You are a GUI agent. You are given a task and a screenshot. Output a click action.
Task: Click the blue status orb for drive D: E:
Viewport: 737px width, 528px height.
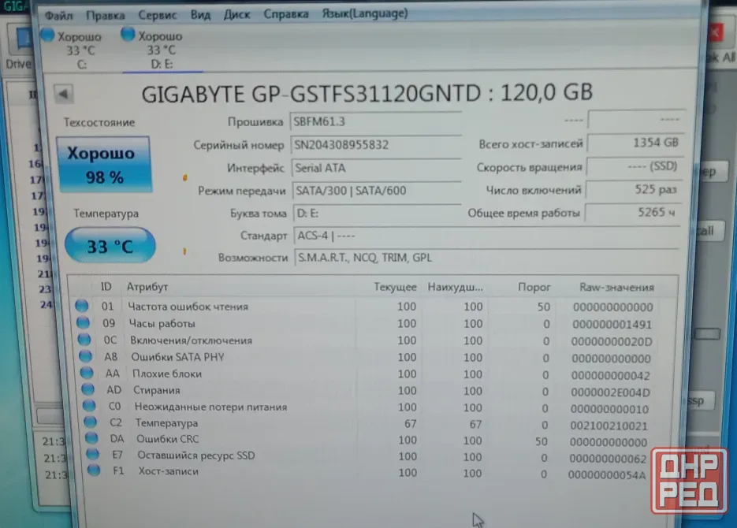[128, 35]
